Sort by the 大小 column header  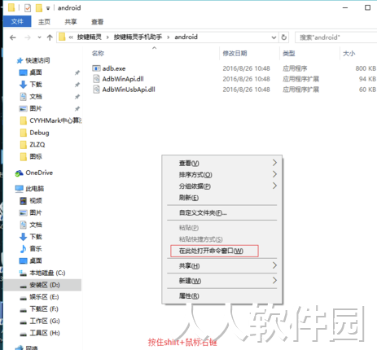tap(349, 53)
